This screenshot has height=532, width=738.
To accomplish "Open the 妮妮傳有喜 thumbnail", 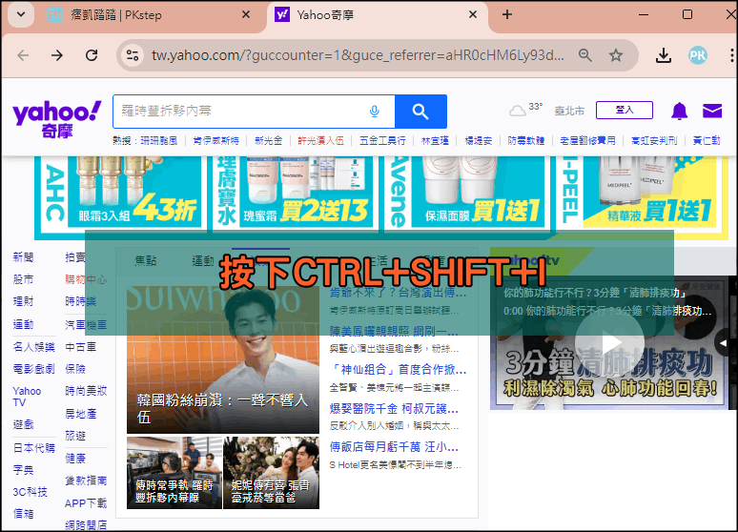I will click(271, 473).
